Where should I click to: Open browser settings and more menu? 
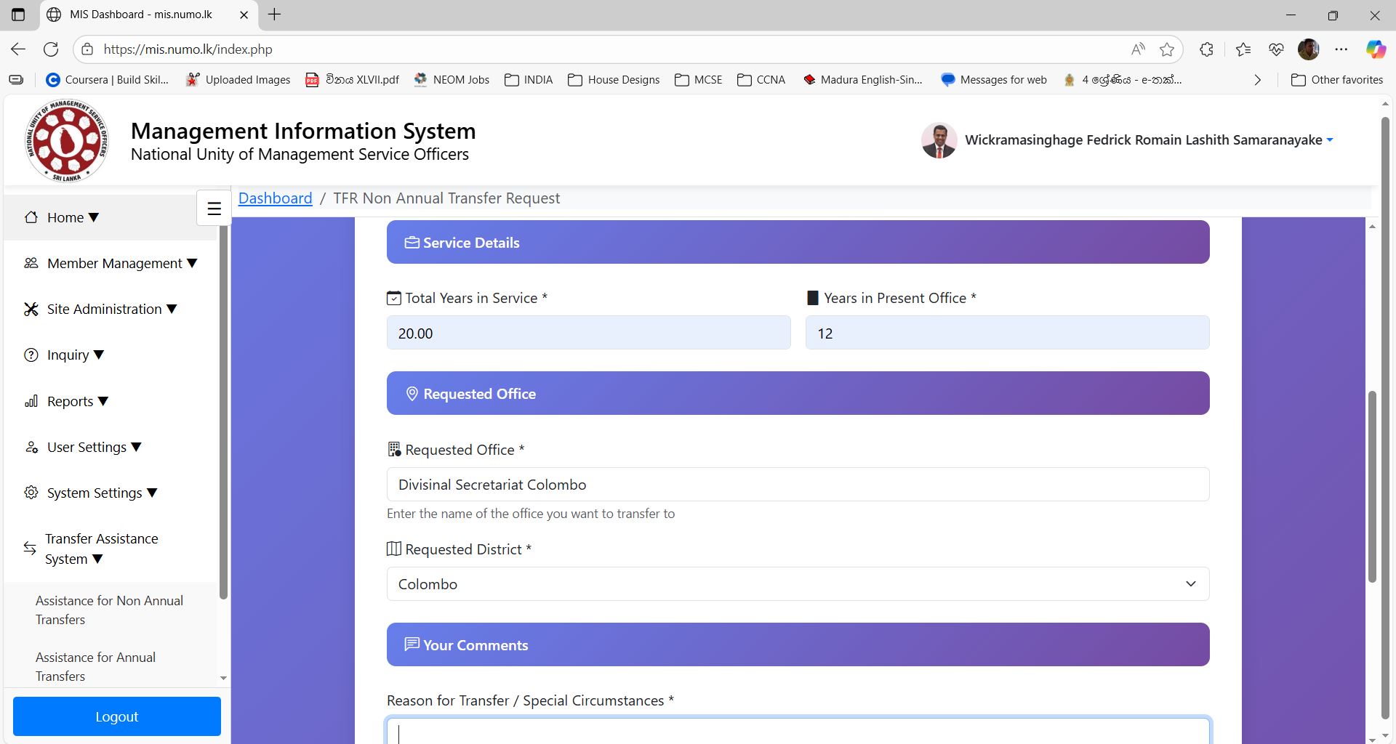1341,49
